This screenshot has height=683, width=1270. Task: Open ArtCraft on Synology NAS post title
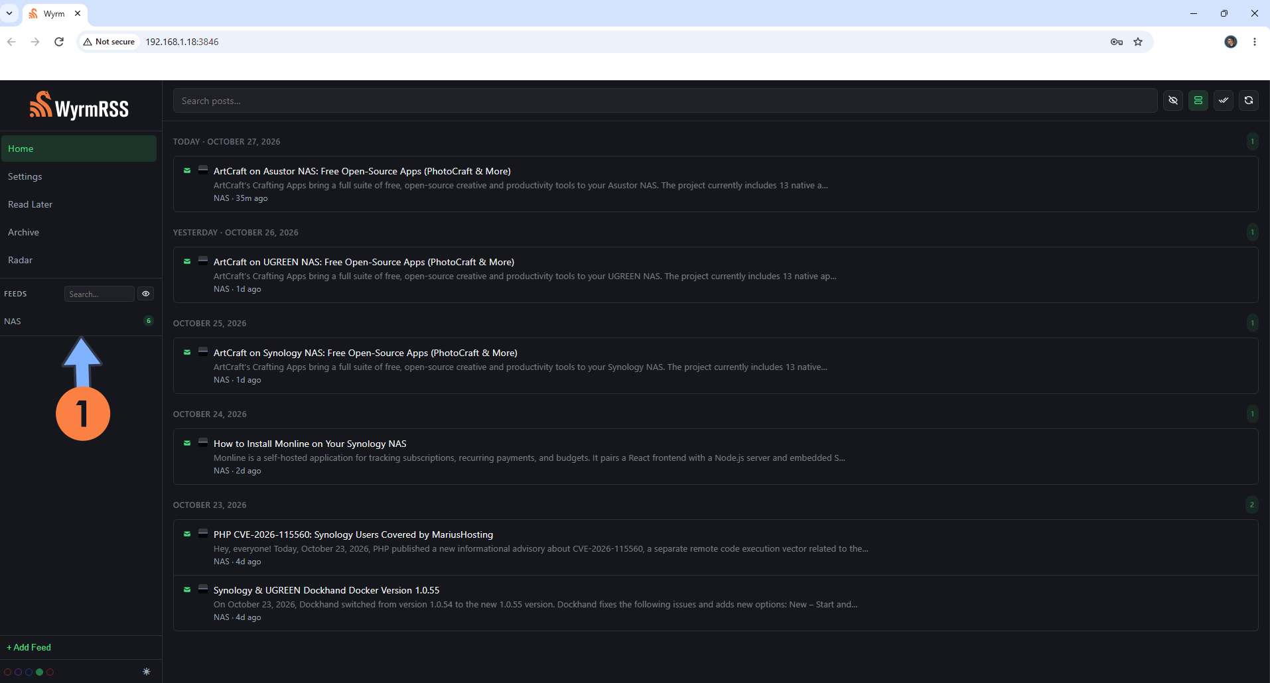[x=365, y=353]
